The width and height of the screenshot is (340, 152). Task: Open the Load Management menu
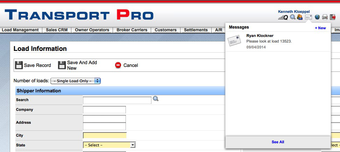pos(20,30)
